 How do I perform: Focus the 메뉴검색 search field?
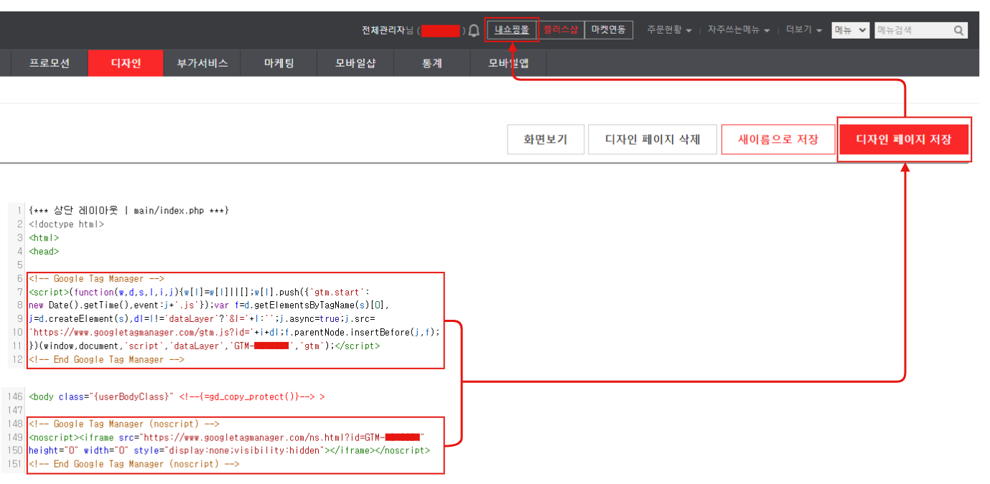(913, 30)
